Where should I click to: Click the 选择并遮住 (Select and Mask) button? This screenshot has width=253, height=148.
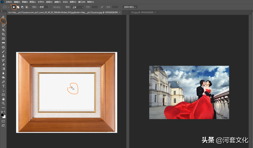130,7
